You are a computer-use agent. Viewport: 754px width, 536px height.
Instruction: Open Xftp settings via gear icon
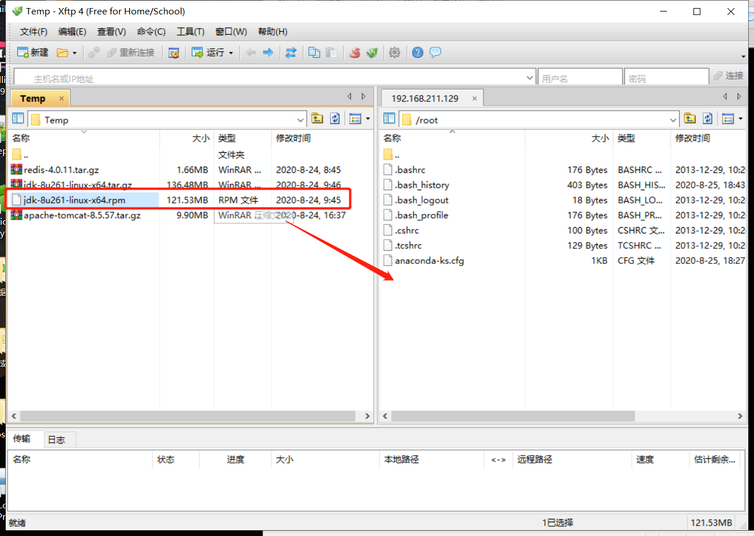[x=394, y=52]
